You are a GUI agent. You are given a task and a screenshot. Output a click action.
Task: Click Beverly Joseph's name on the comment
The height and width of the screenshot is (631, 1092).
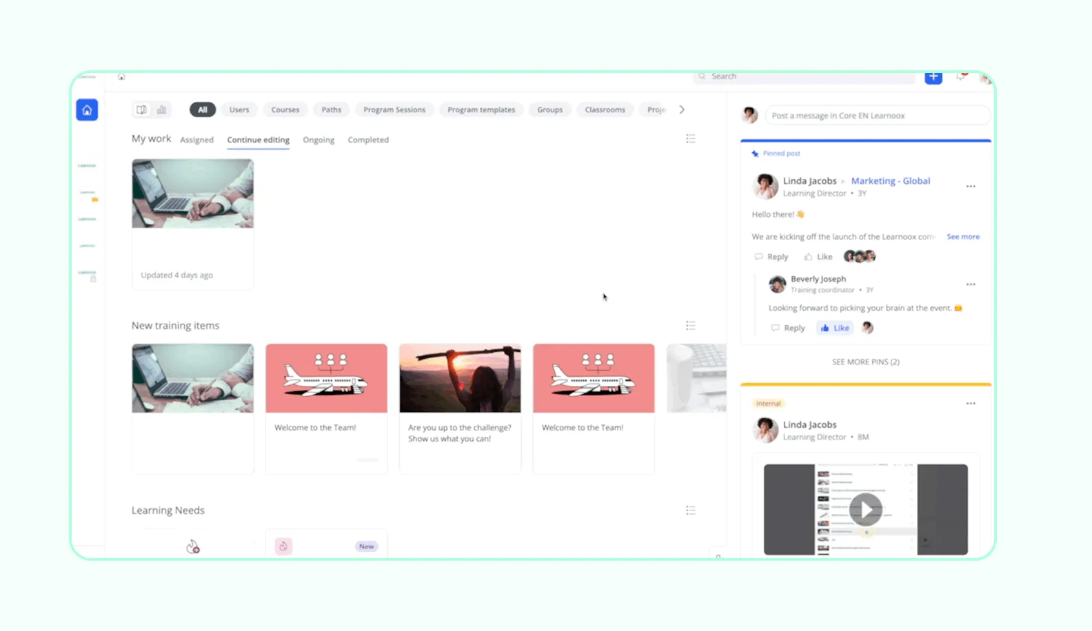pyautogui.click(x=818, y=279)
